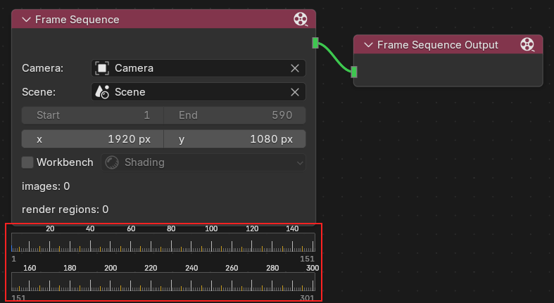Screen dimensions: 554x303
Task: Select the Scene field
Action: click(x=199, y=92)
